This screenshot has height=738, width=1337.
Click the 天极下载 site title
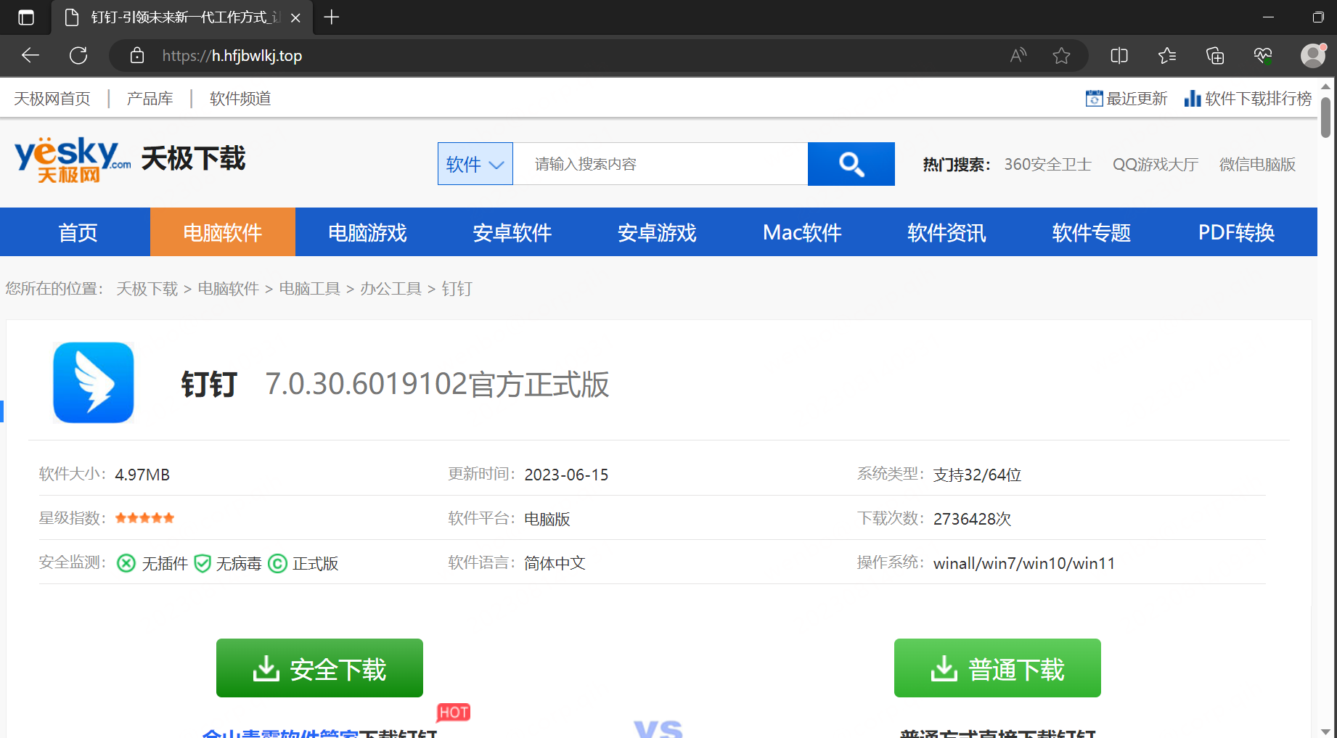click(x=193, y=158)
